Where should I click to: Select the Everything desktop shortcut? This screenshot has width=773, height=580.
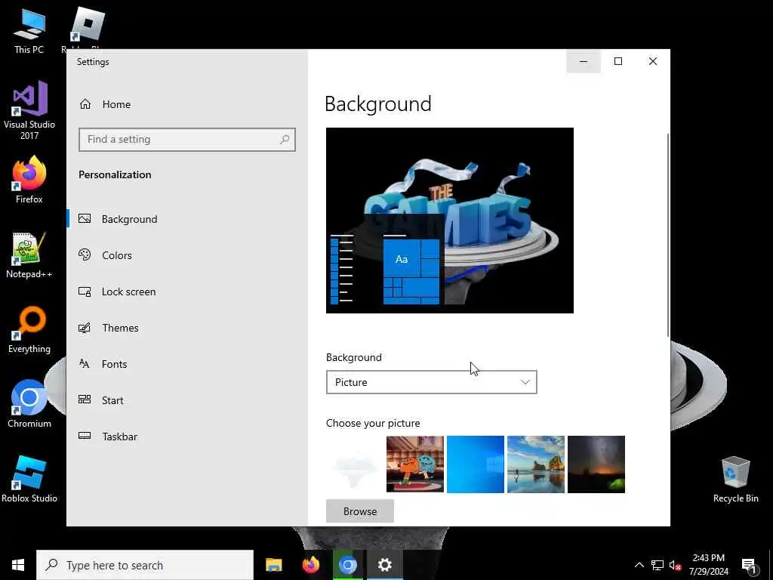click(x=29, y=330)
